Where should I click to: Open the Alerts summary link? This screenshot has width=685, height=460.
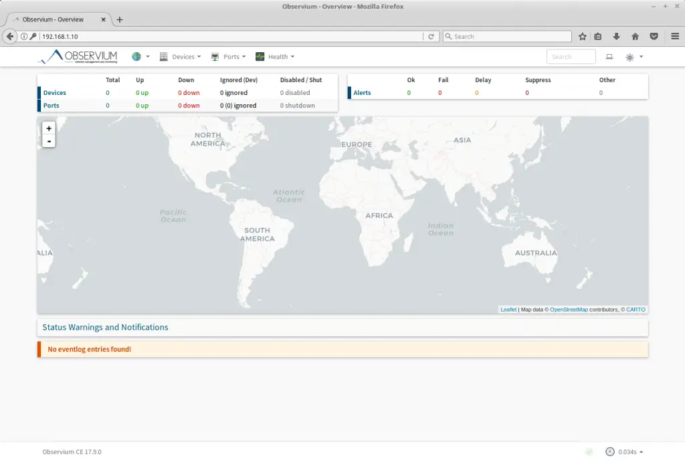pos(362,92)
